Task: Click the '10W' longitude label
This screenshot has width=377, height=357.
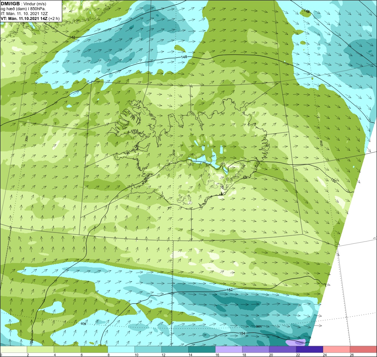Action: [321, 143]
